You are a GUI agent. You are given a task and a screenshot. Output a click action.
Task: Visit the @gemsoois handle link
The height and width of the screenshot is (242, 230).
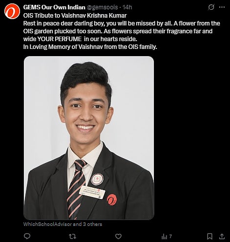pyautogui.click(x=103, y=7)
